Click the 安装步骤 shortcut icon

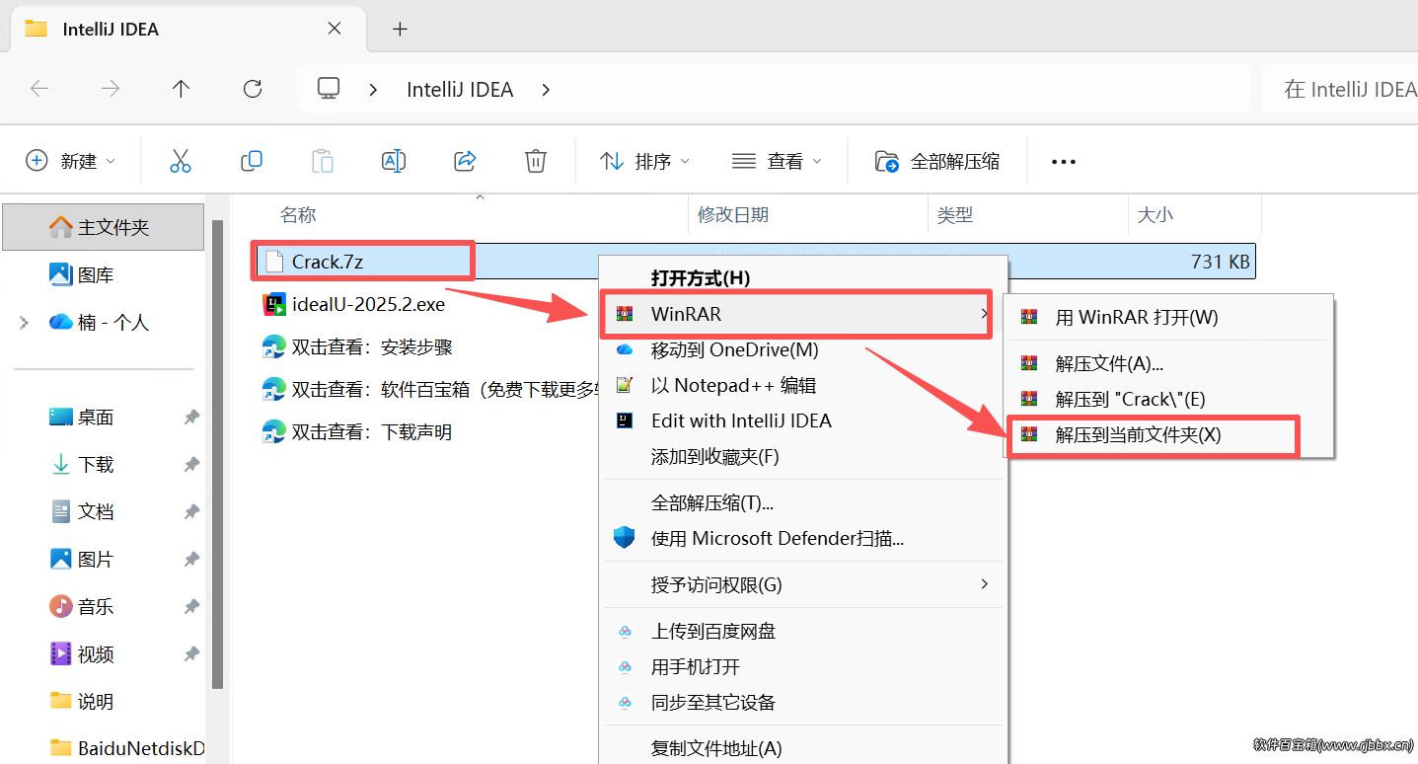point(273,347)
